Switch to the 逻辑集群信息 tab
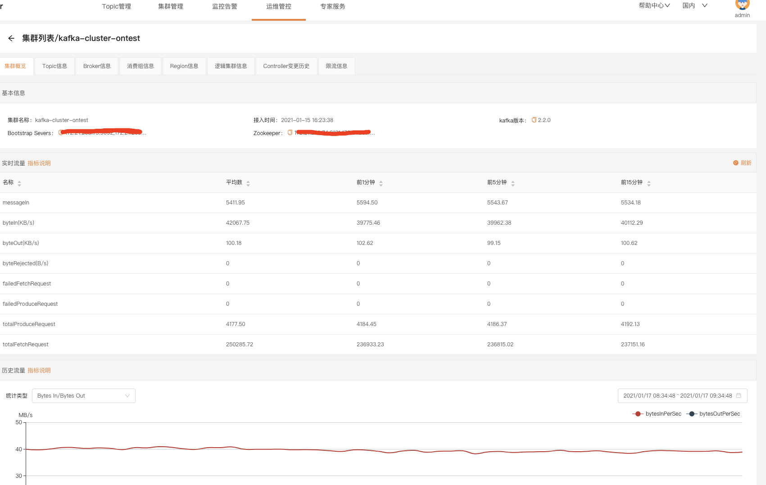 (x=231, y=66)
